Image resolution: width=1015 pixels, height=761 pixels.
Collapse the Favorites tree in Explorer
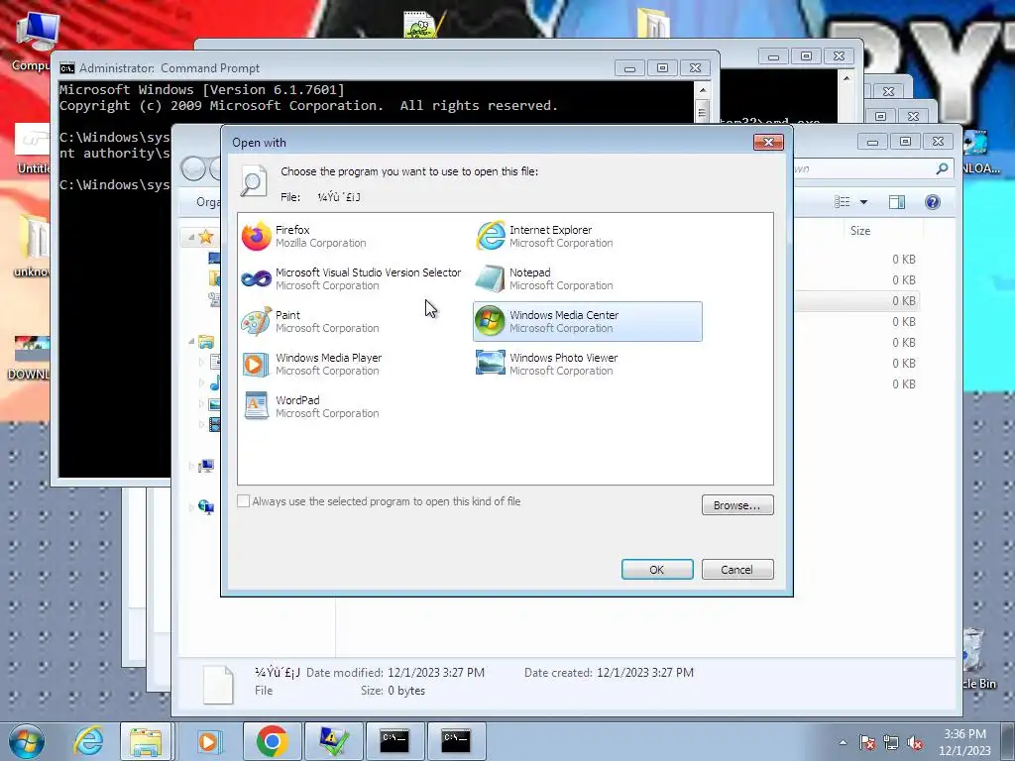191,238
